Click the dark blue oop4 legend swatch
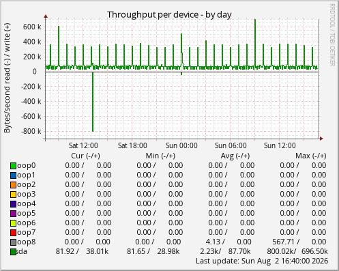The height and width of the screenshot is (271, 339). tap(13, 204)
